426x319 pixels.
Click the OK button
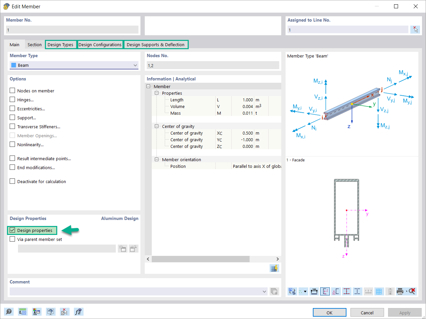pyautogui.click(x=329, y=313)
